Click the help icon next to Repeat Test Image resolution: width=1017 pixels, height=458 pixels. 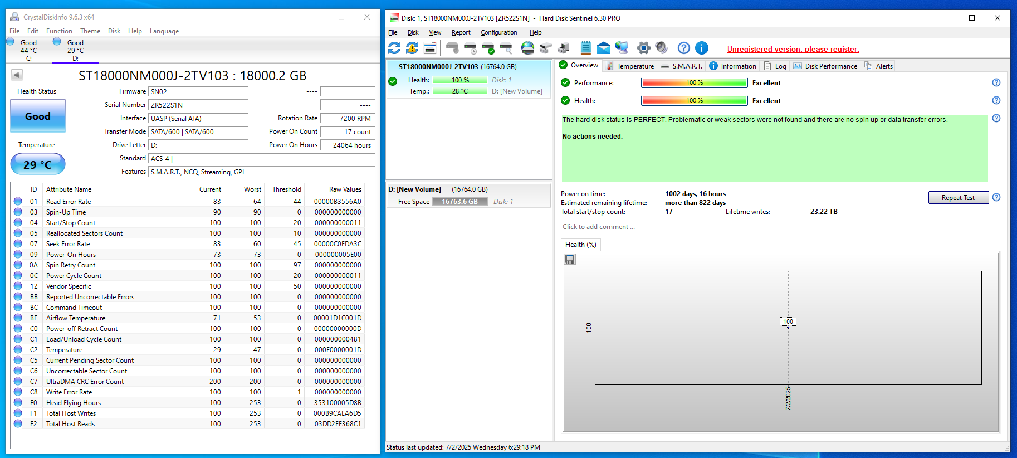996,197
